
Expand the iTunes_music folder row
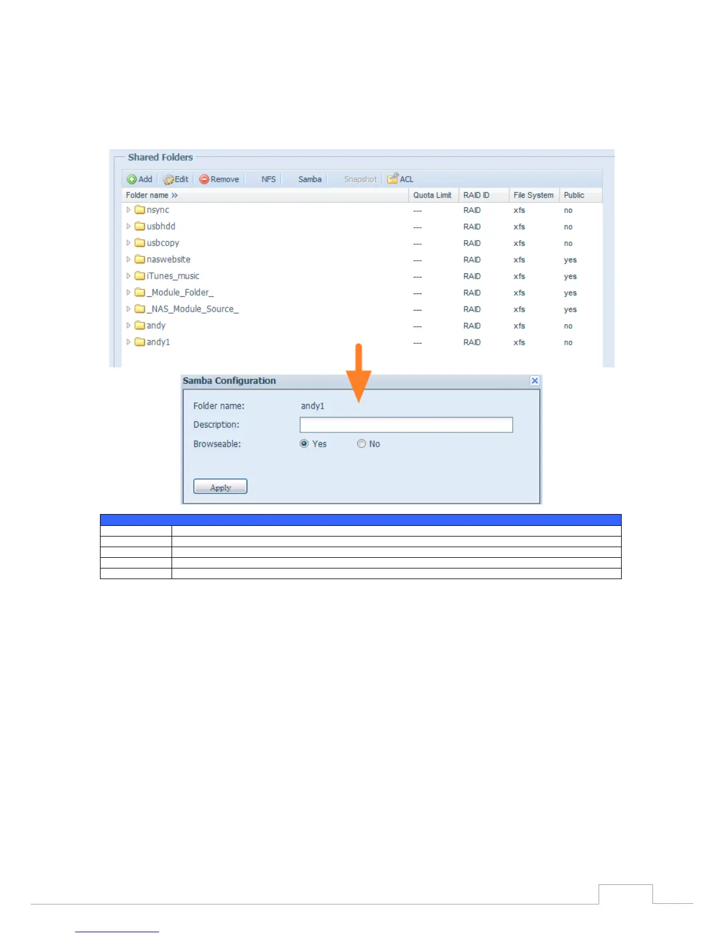(128, 276)
